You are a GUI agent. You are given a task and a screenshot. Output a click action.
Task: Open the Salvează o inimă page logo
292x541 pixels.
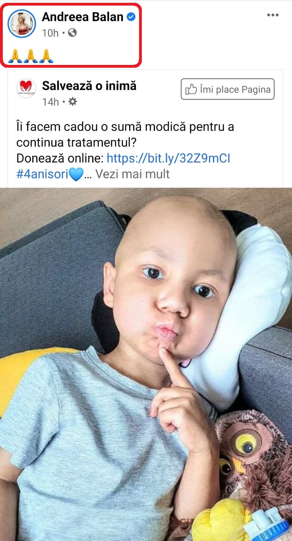26,88
